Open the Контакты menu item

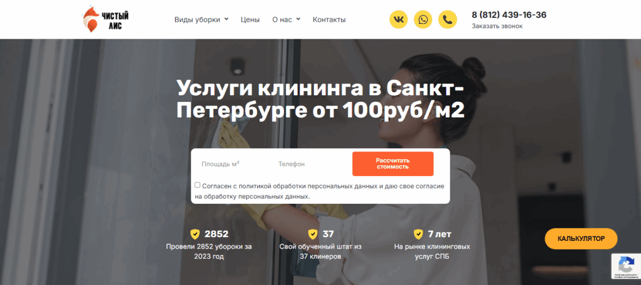click(329, 20)
